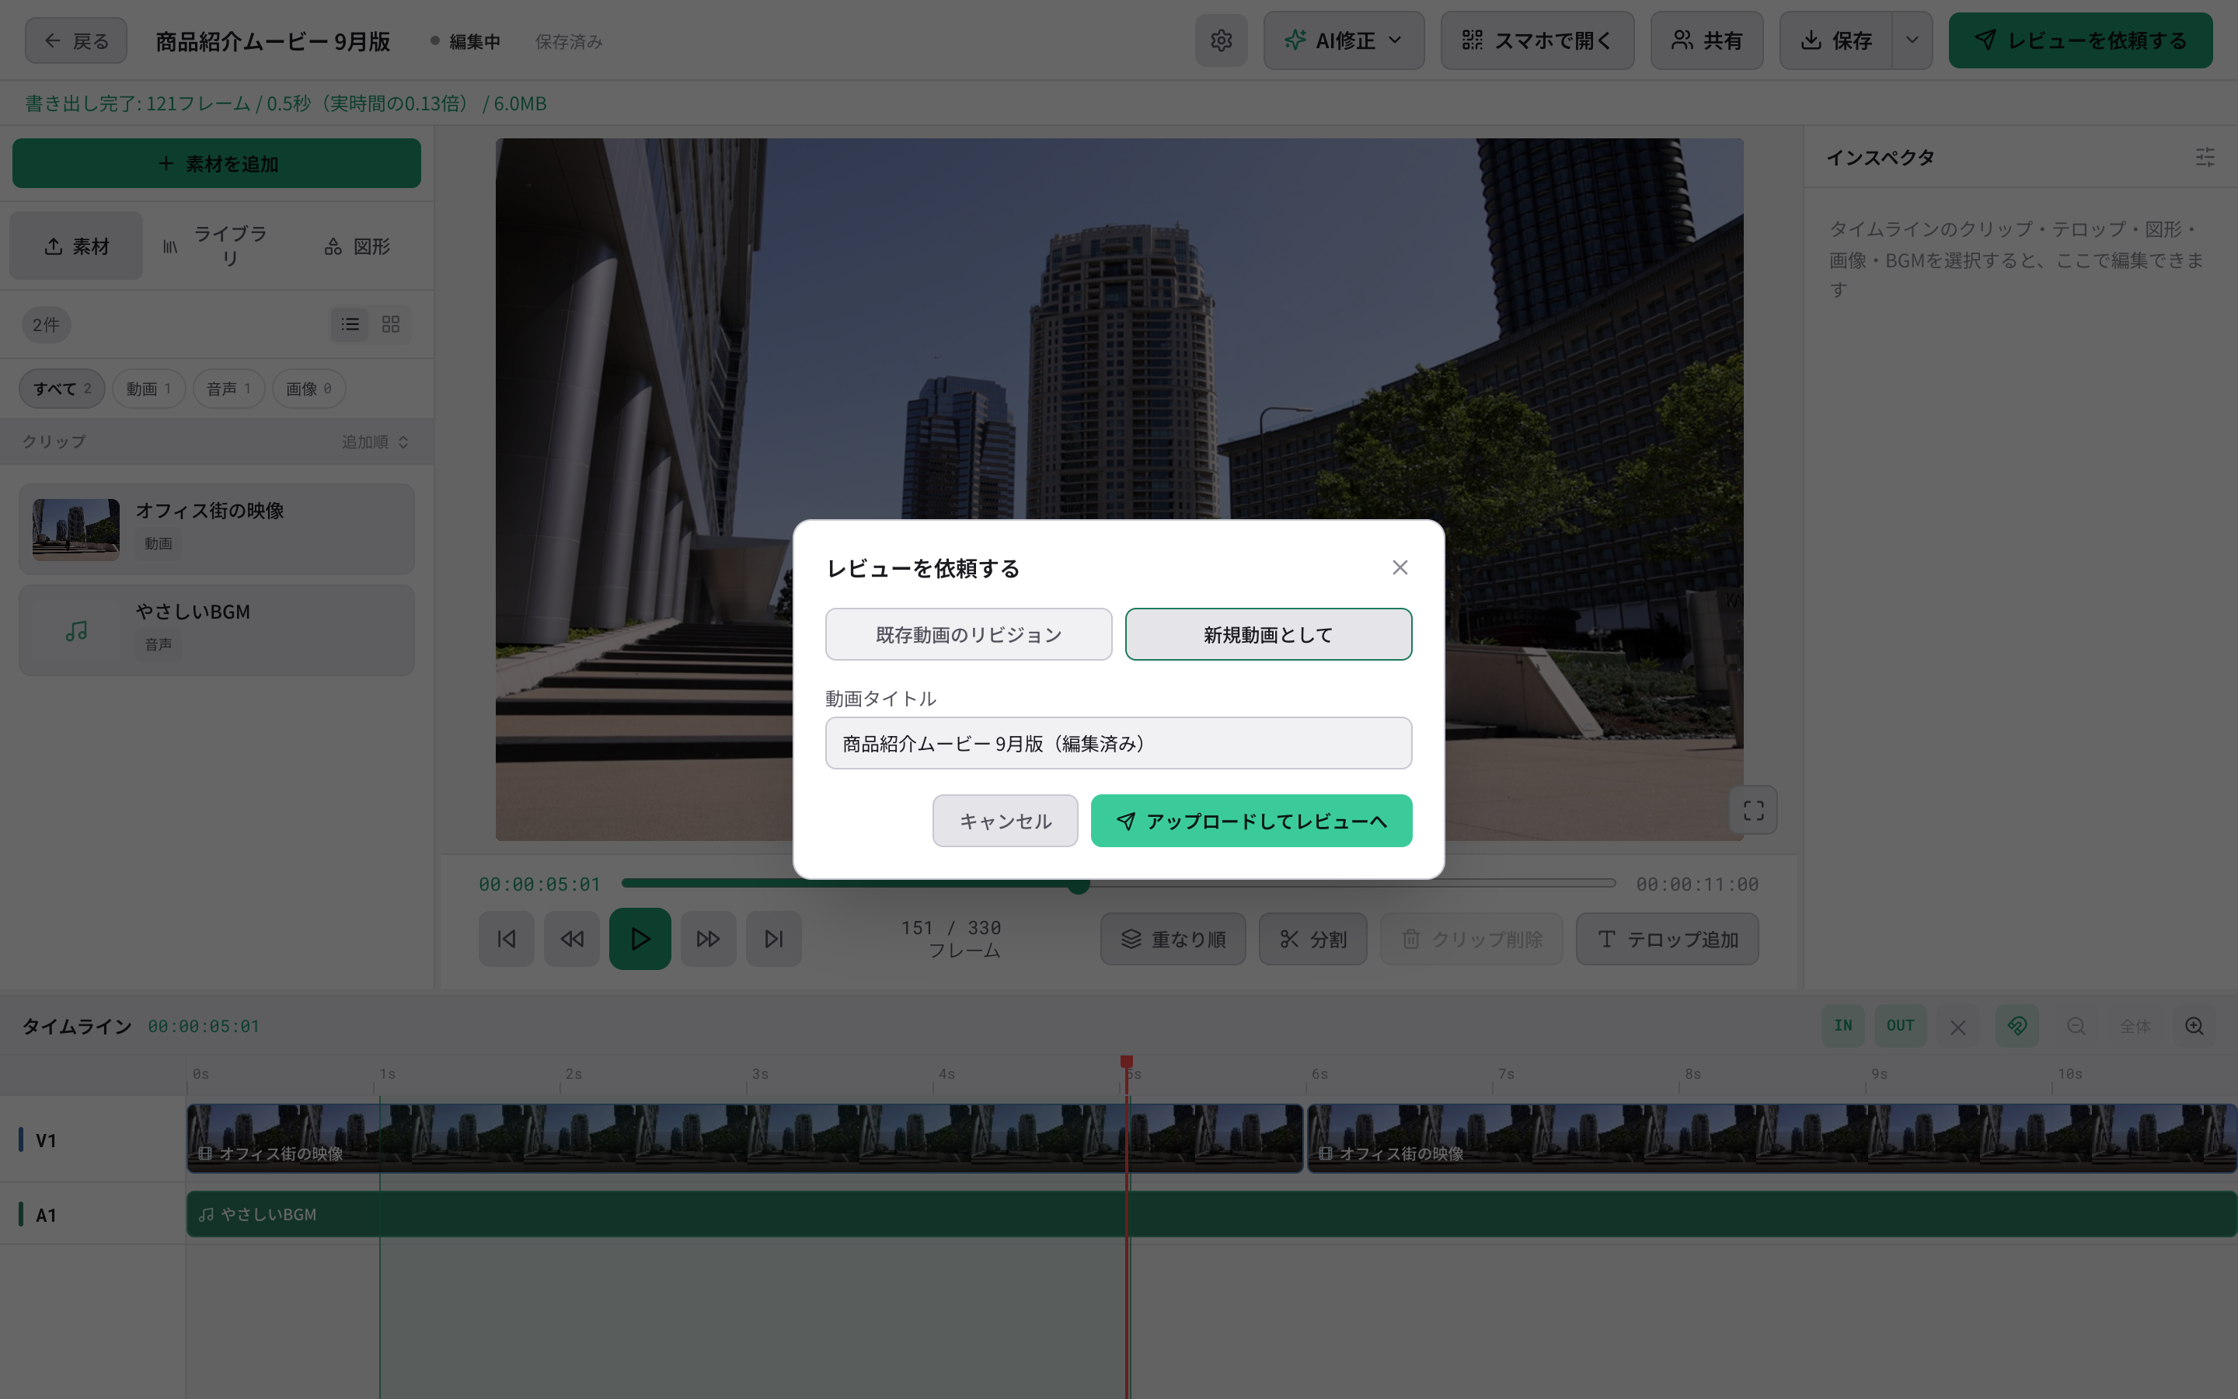Switch to the 素材 tab
The image size is (2238, 1399).
pyautogui.click(x=77, y=246)
